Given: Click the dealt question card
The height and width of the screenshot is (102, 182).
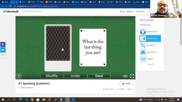Looking at the screenshot, I should tap(93, 48).
